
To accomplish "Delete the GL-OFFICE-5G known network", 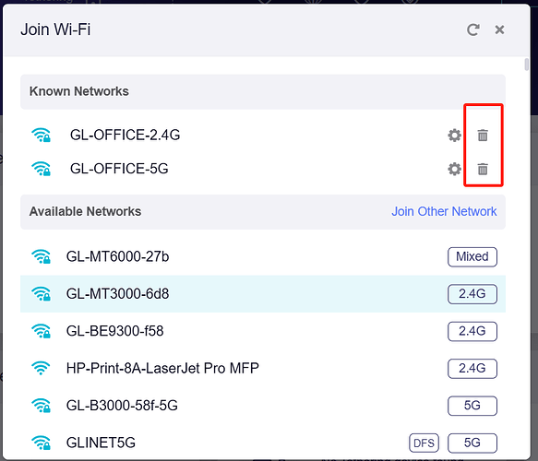I will [483, 169].
